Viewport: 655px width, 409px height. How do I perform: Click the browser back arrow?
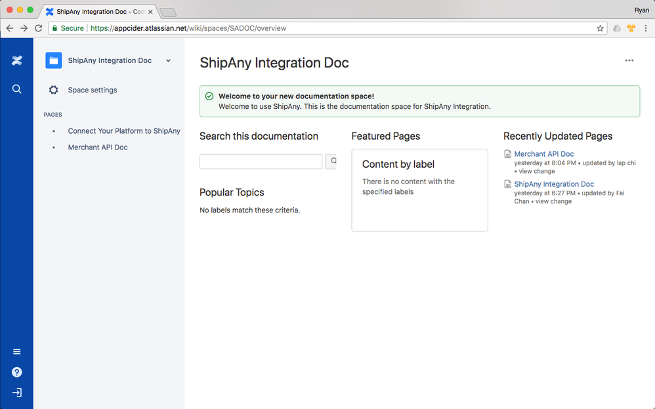(x=10, y=28)
